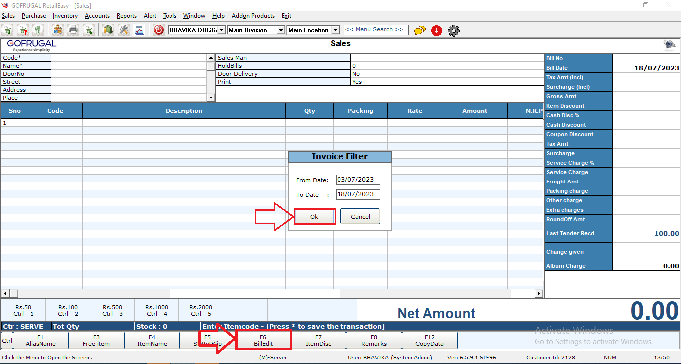
Task: Click the Description column header
Action: pos(184,111)
